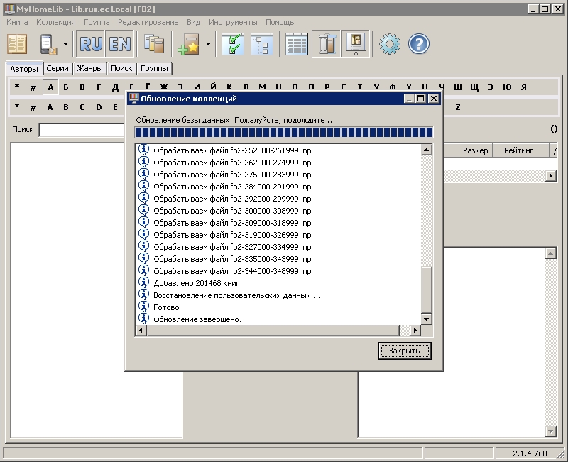Screen dimensions: 568x462
Task: Click the add to favorites star icon
Action: click(190, 44)
